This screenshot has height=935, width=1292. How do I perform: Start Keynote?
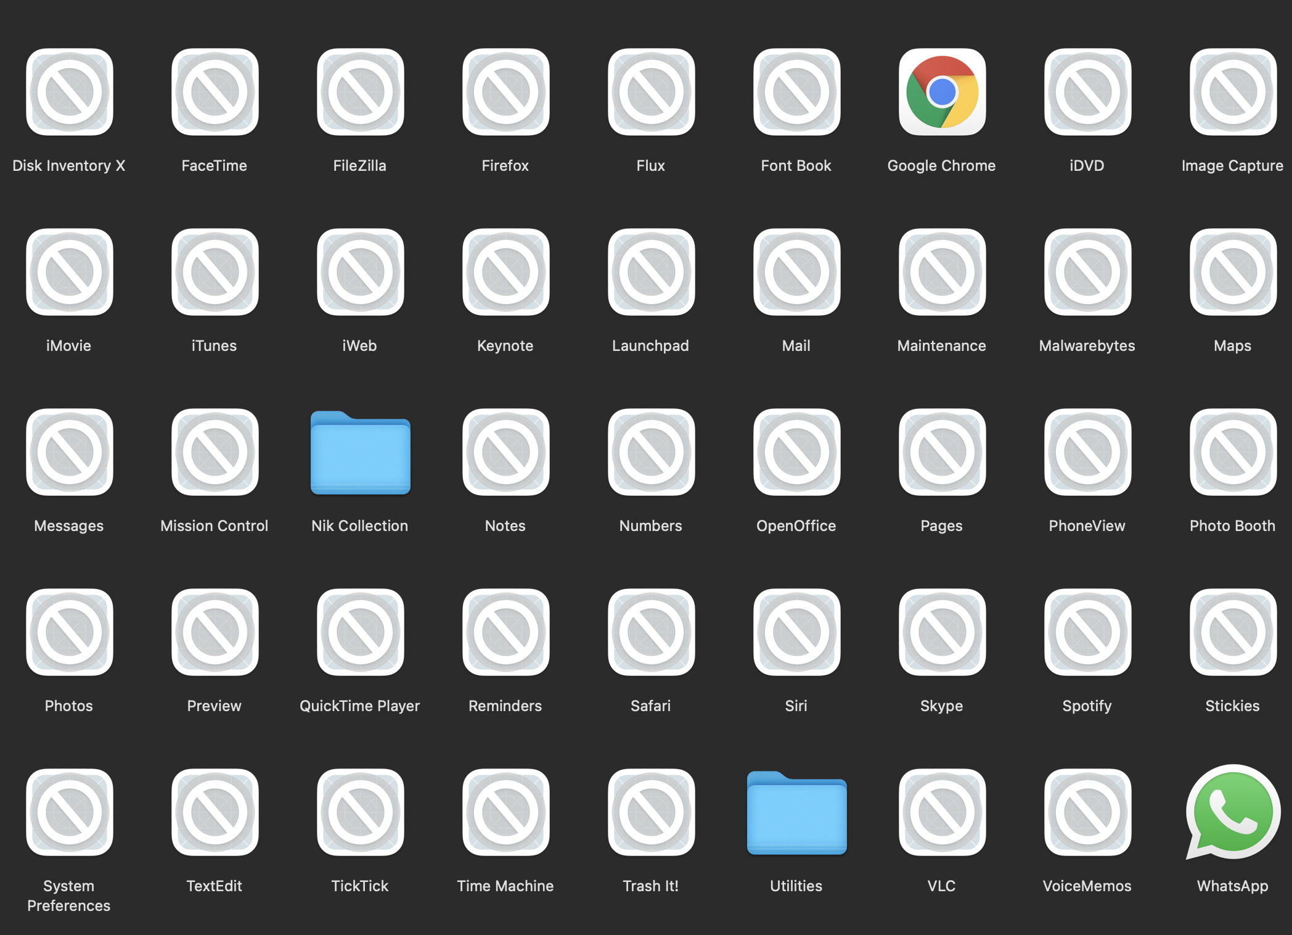point(505,273)
